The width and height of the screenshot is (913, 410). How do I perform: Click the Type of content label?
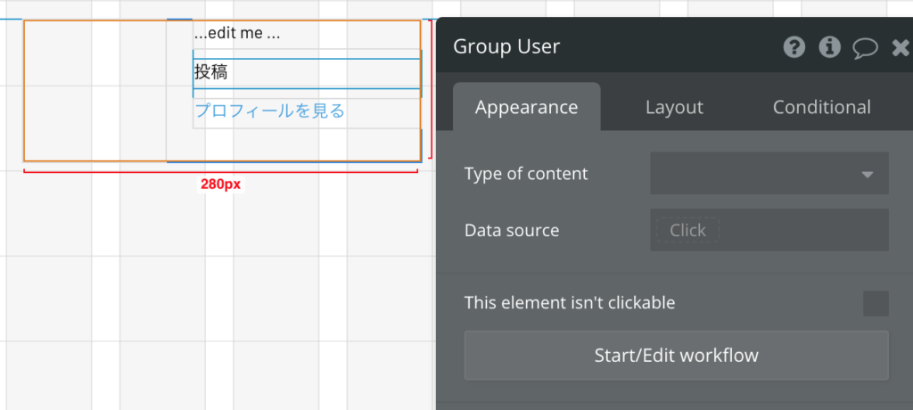coord(526,174)
